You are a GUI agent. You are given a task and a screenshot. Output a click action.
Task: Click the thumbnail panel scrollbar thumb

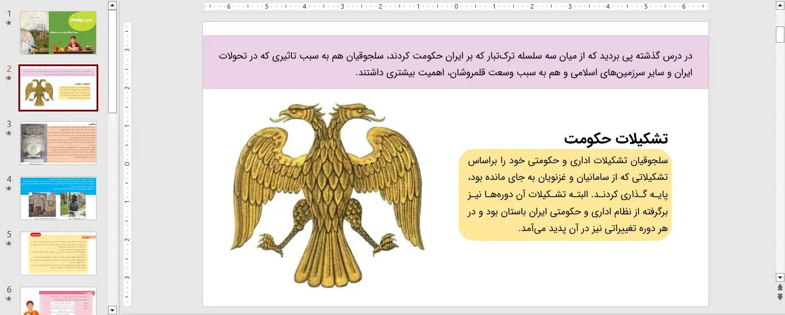click(x=112, y=62)
